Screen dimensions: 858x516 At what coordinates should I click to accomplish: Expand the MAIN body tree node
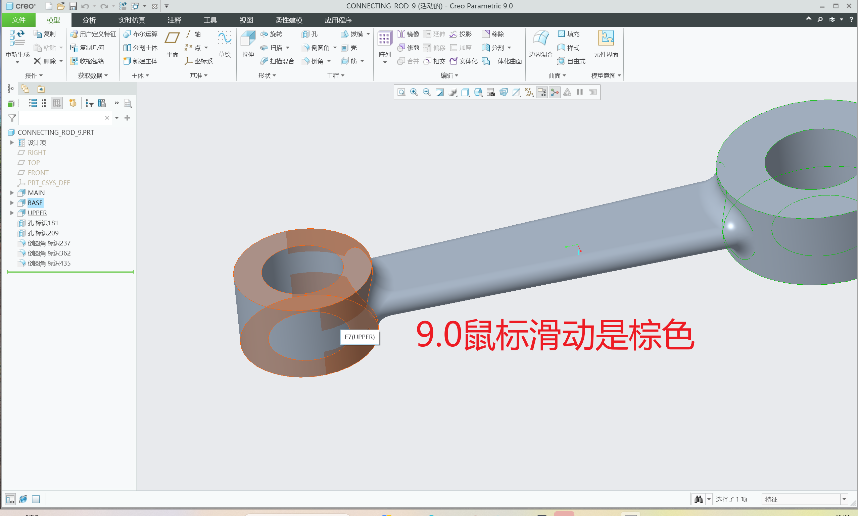[12, 193]
